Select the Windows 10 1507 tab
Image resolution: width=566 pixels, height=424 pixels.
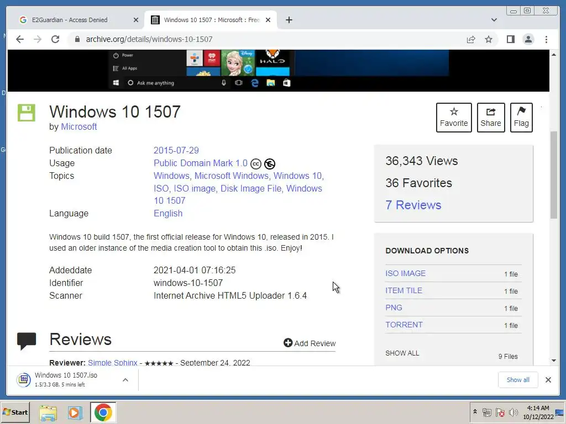click(212, 20)
